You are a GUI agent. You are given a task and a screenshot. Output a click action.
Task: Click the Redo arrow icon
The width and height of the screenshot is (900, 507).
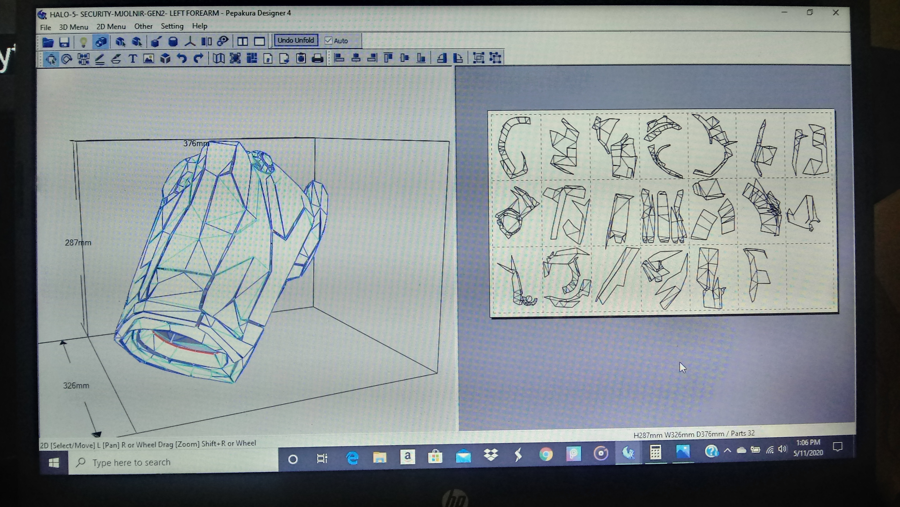(x=199, y=58)
